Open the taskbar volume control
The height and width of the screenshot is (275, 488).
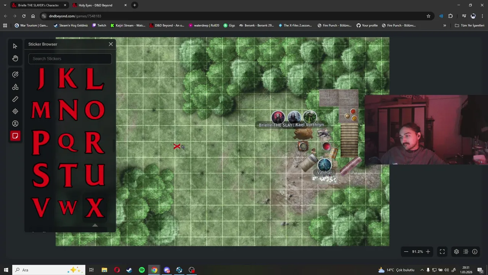pyautogui.click(x=446, y=270)
